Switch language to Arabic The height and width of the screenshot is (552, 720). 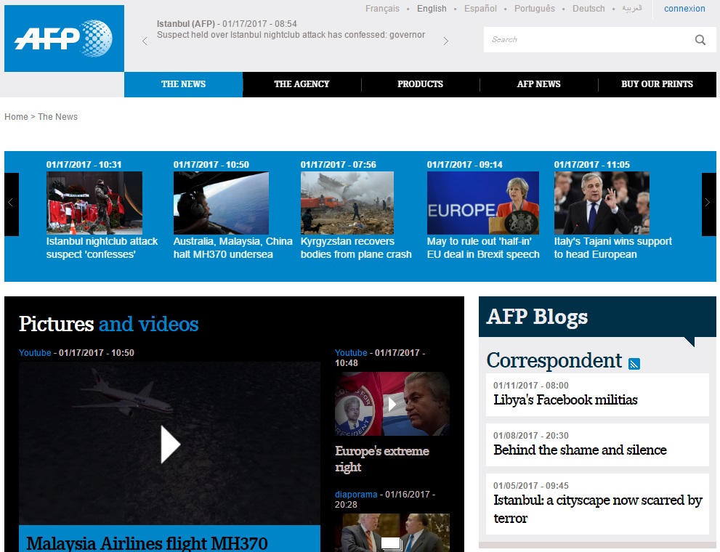632,9
